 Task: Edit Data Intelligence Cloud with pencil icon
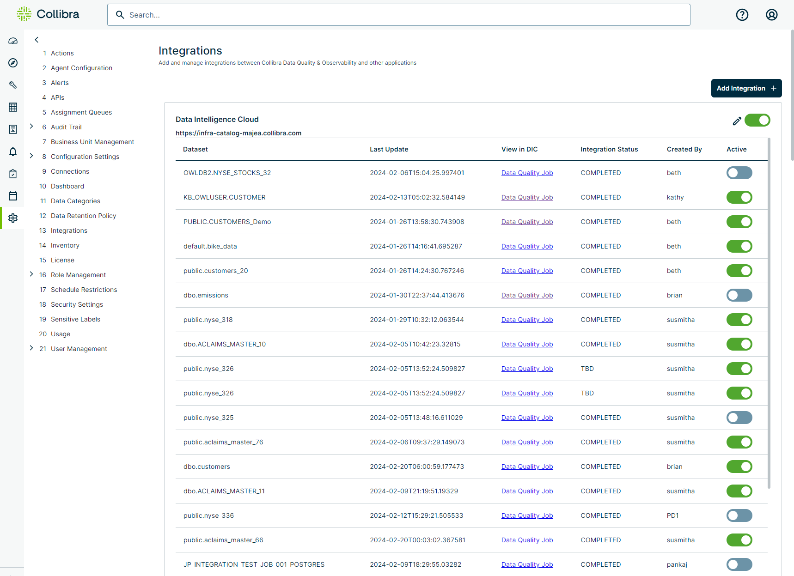[x=737, y=121]
